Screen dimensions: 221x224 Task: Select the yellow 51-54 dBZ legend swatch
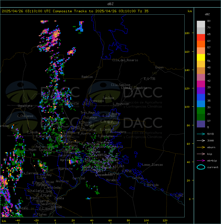[201, 57]
